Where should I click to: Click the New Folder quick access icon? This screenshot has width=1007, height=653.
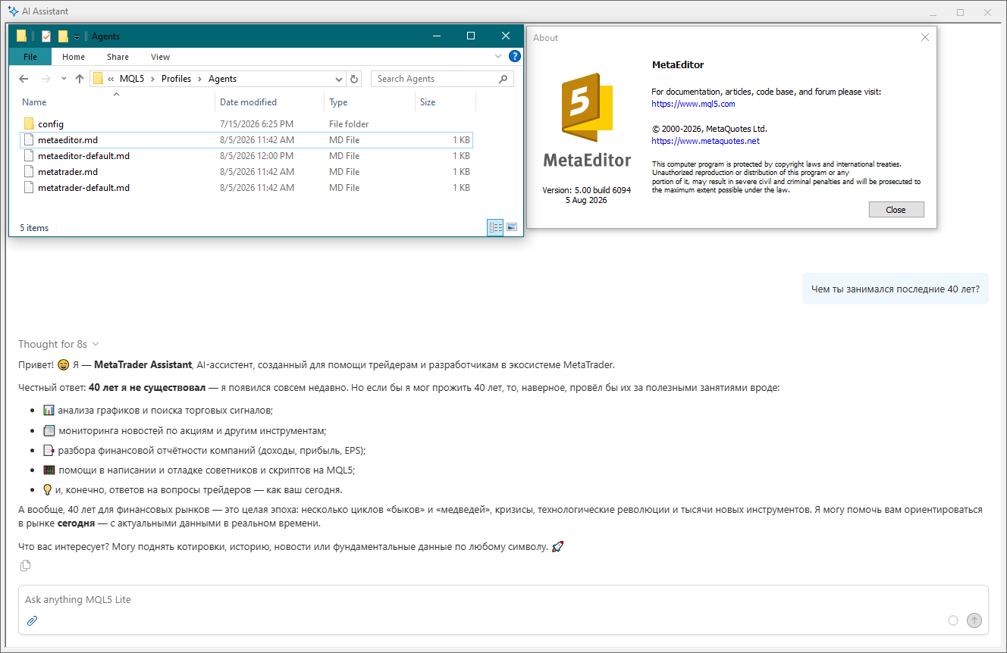point(63,36)
